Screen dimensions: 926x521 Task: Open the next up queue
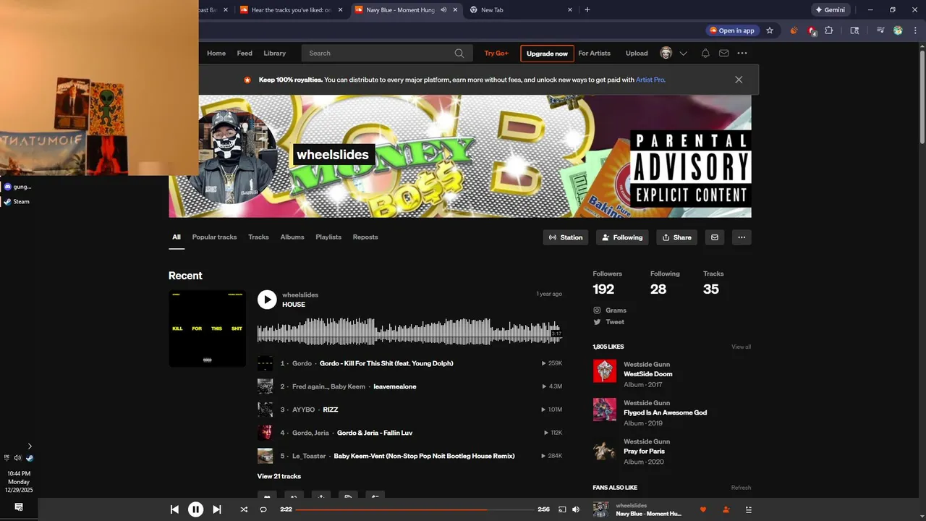click(749, 509)
